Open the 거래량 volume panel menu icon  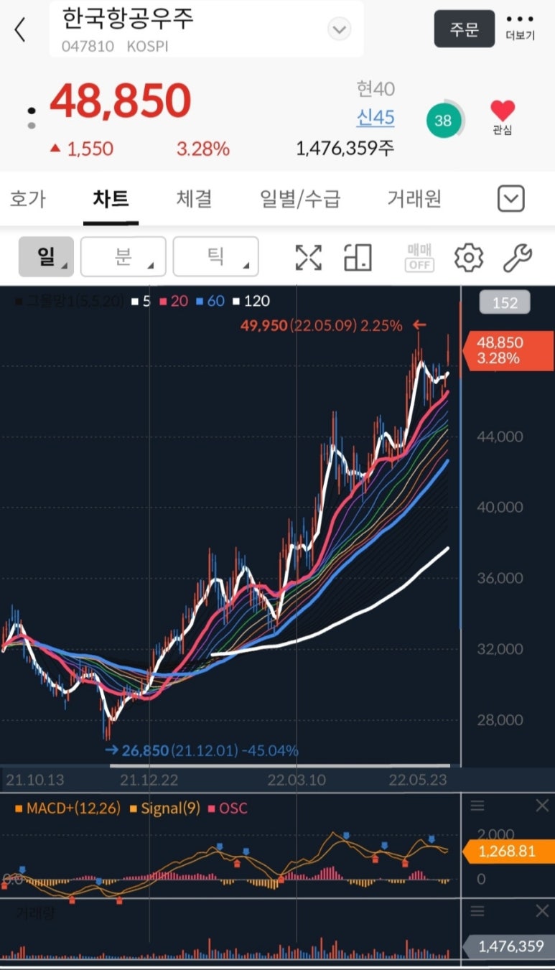(x=477, y=911)
